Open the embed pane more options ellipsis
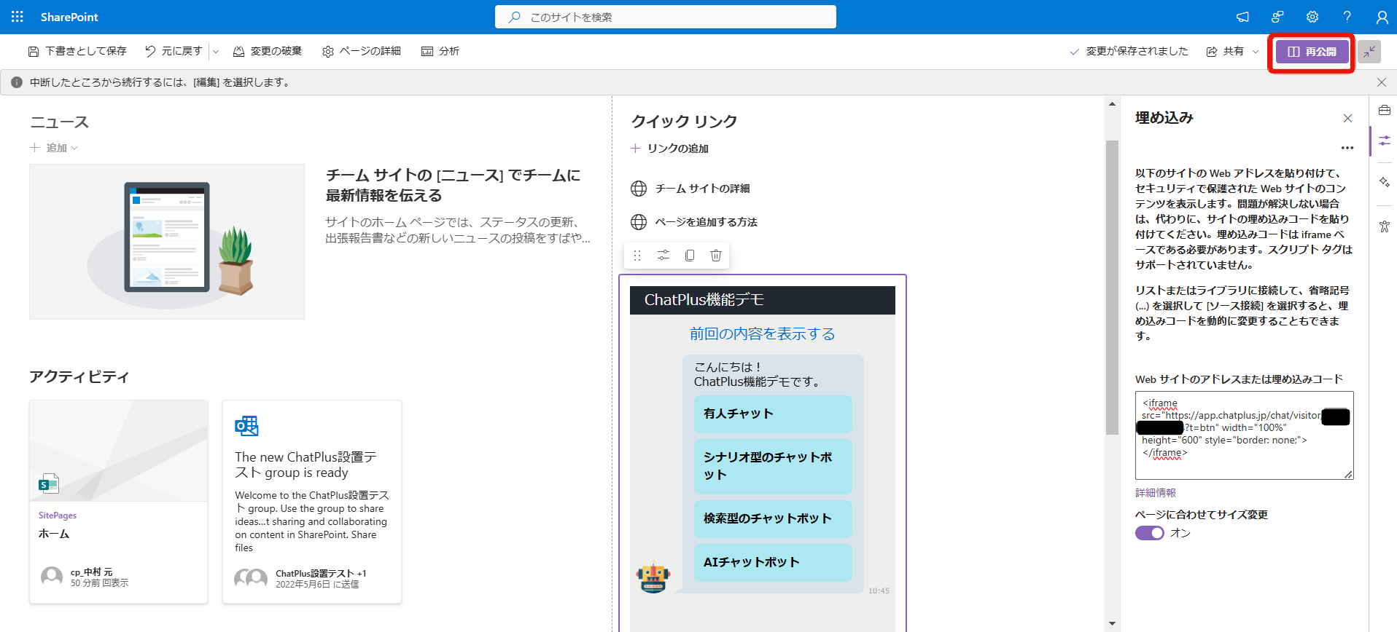The width and height of the screenshot is (1397, 632). (x=1347, y=148)
